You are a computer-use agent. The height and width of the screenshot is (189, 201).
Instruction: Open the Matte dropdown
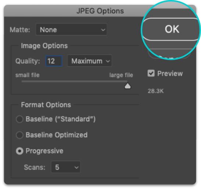click(x=71, y=30)
